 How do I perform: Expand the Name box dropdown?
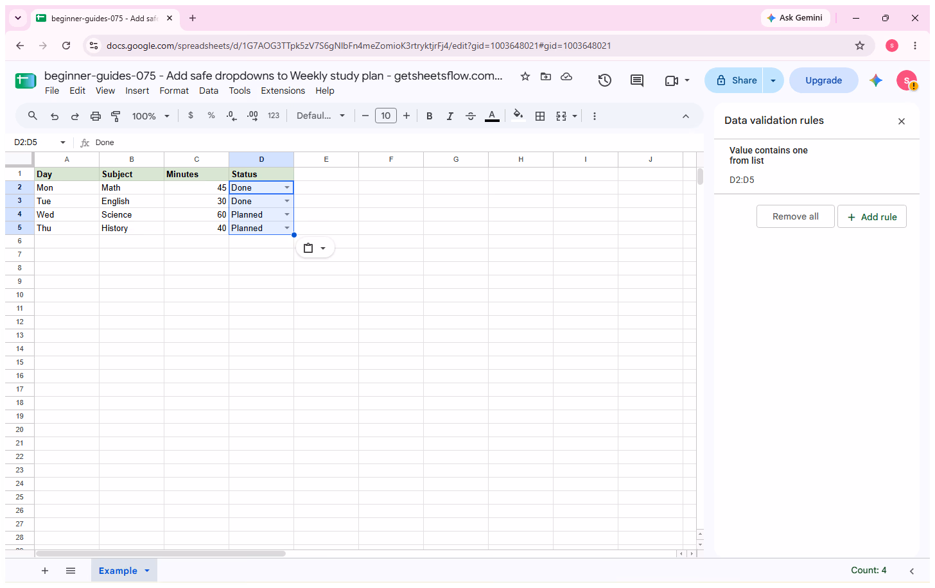63,143
